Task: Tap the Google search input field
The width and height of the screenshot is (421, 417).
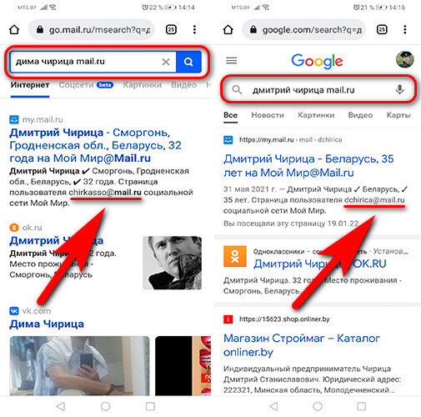Action: 318,90
